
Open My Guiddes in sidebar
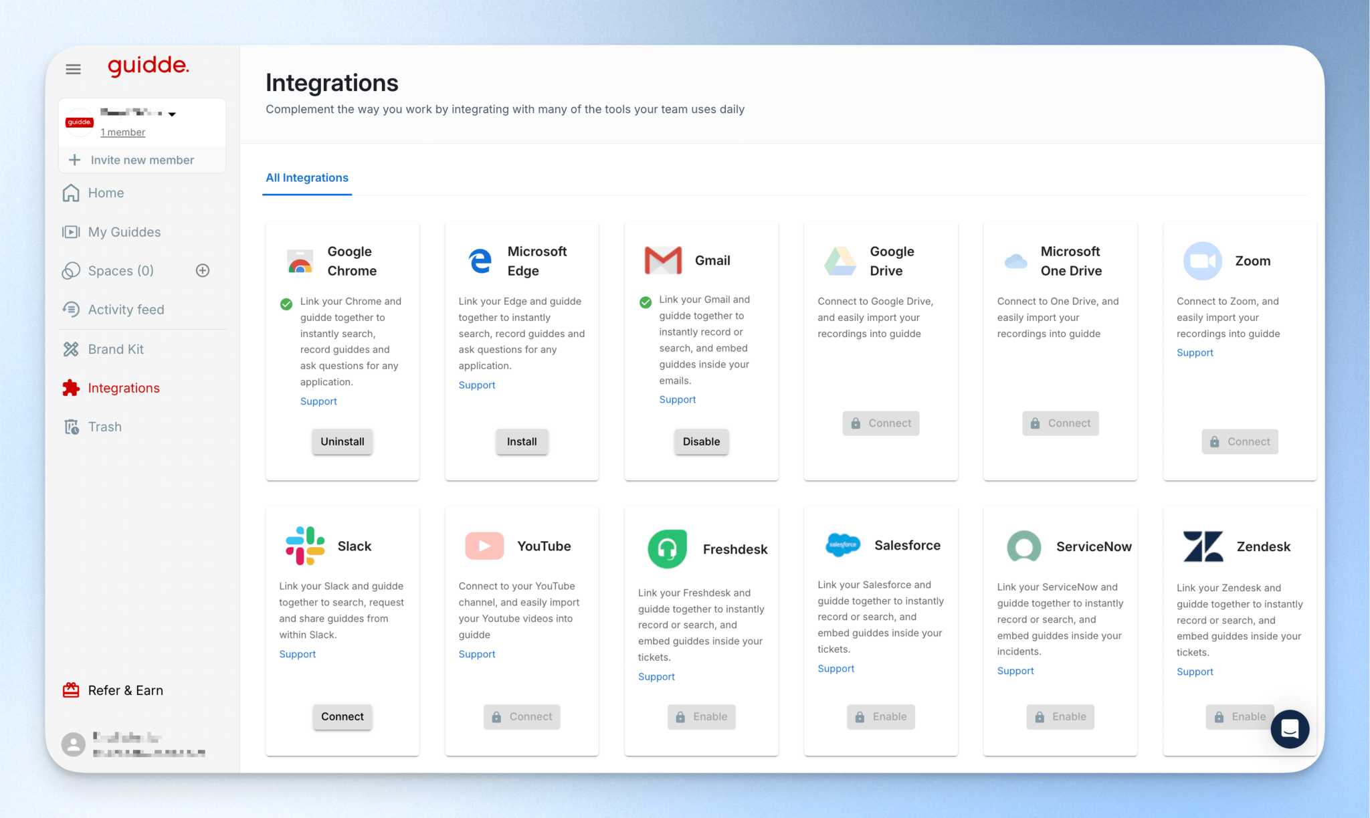[x=124, y=232]
